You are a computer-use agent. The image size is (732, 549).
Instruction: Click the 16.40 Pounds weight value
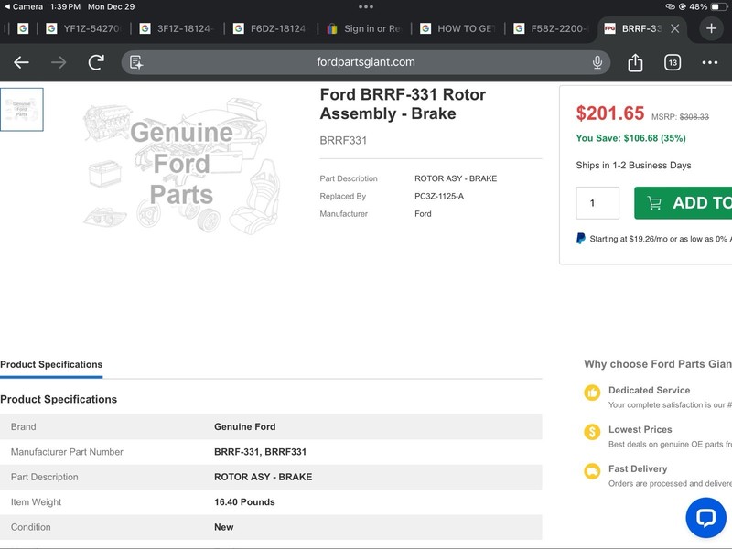point(244,501)
